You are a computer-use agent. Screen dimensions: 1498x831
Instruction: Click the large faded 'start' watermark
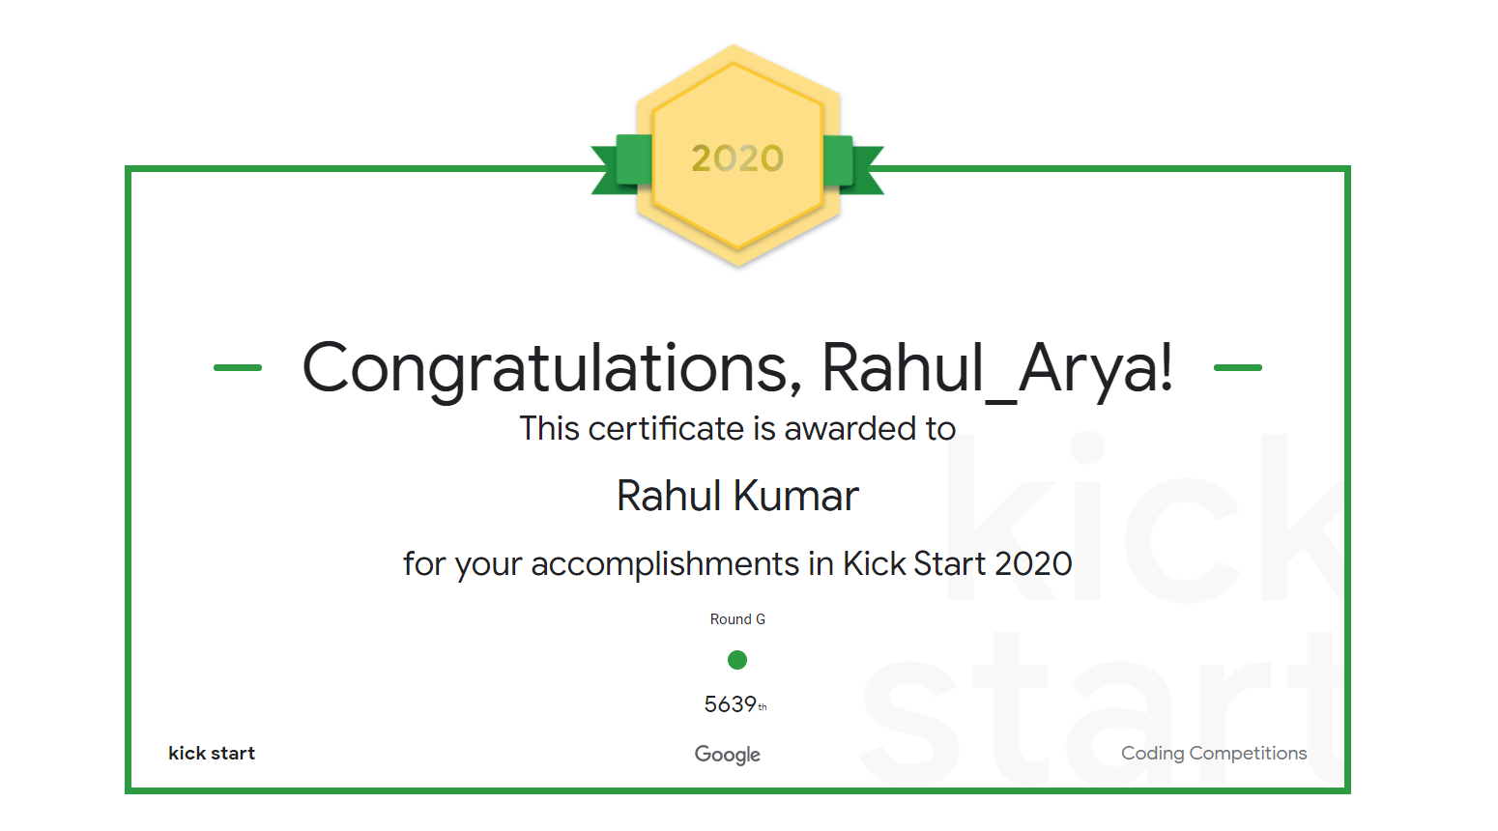click(x=1092, y=710)
